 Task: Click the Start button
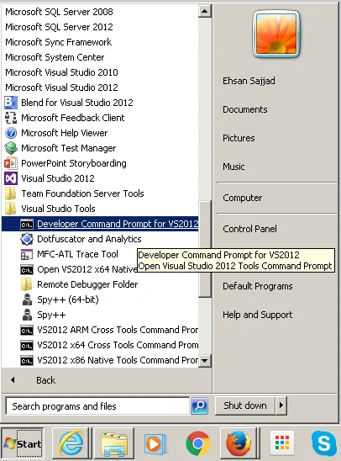pos(23,443)
